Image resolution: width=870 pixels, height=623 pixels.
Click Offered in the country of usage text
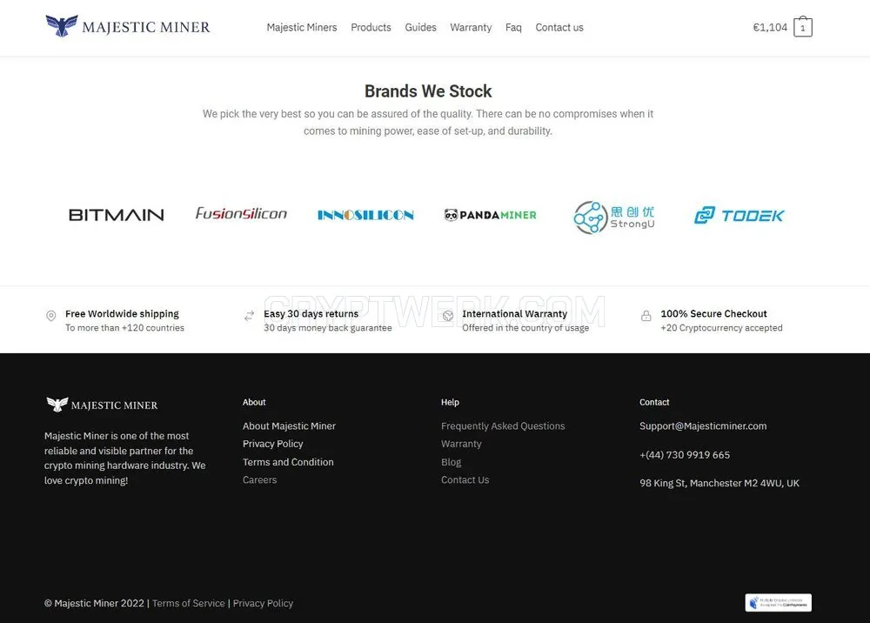(525, 328)
